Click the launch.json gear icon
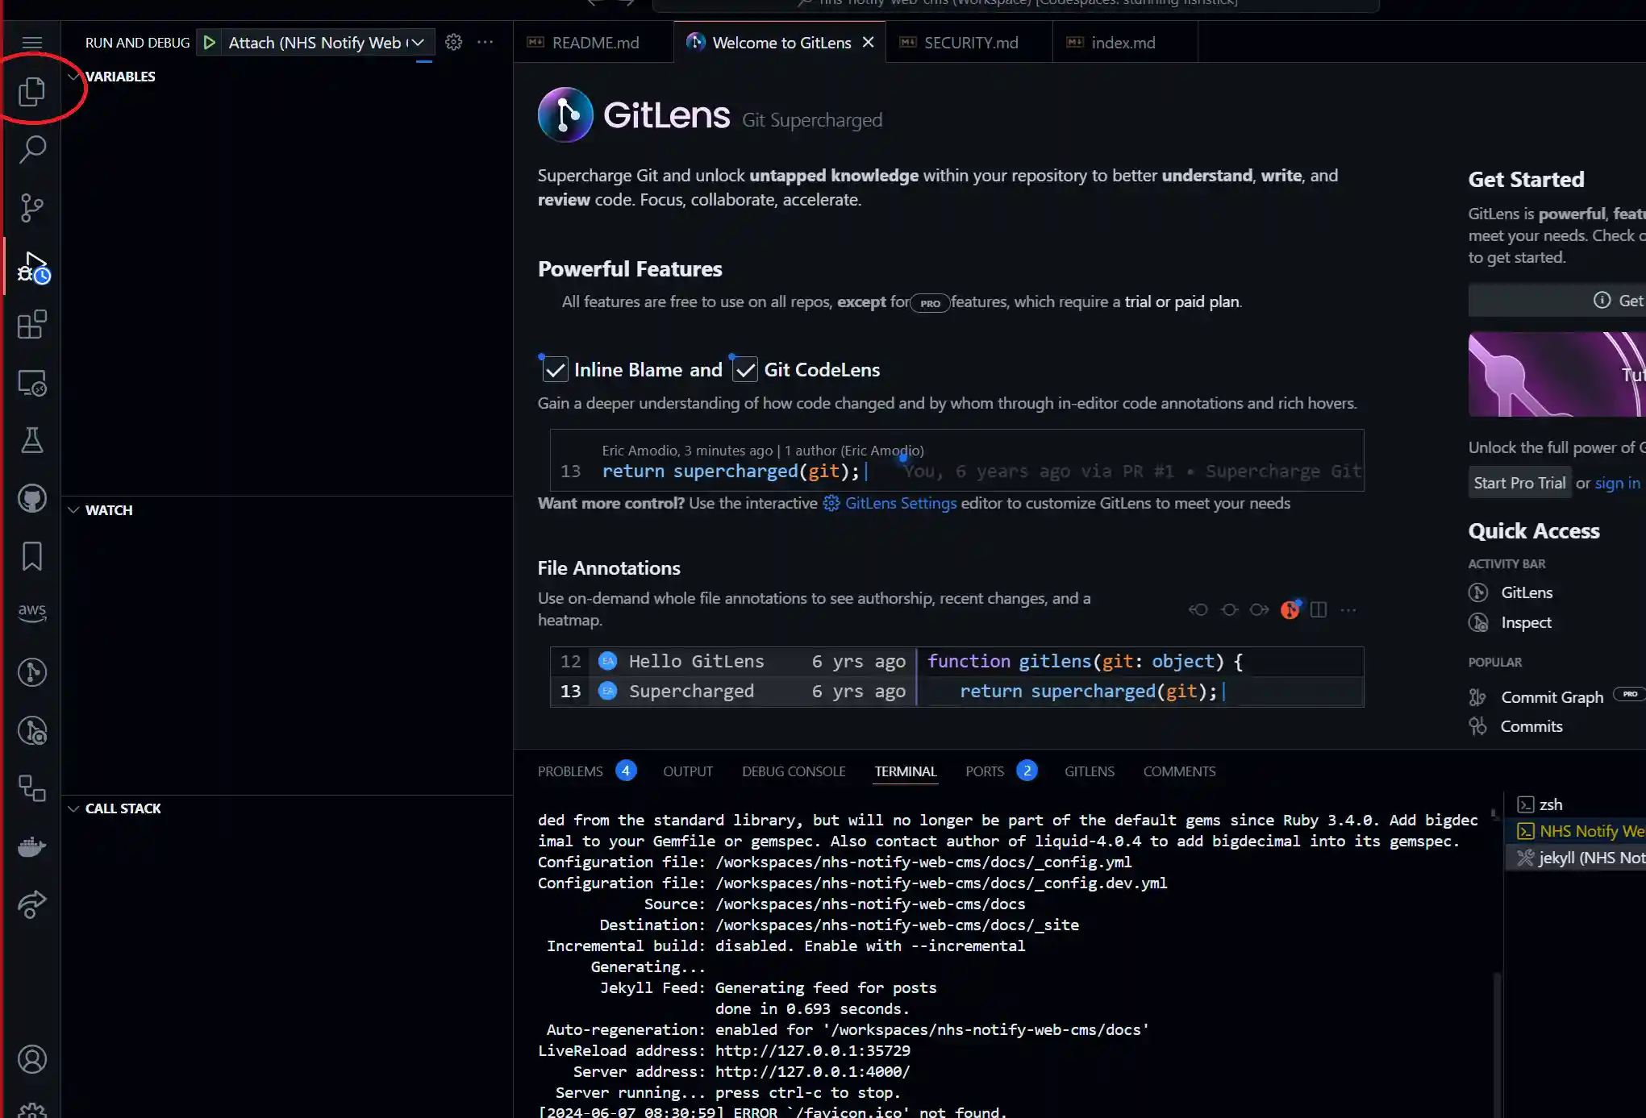The image size is (1646, 1118). tap(454, 42)
